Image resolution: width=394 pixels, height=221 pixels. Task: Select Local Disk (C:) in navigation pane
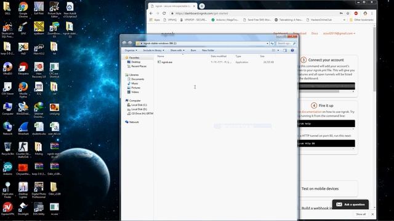click(x=137, y=105)
